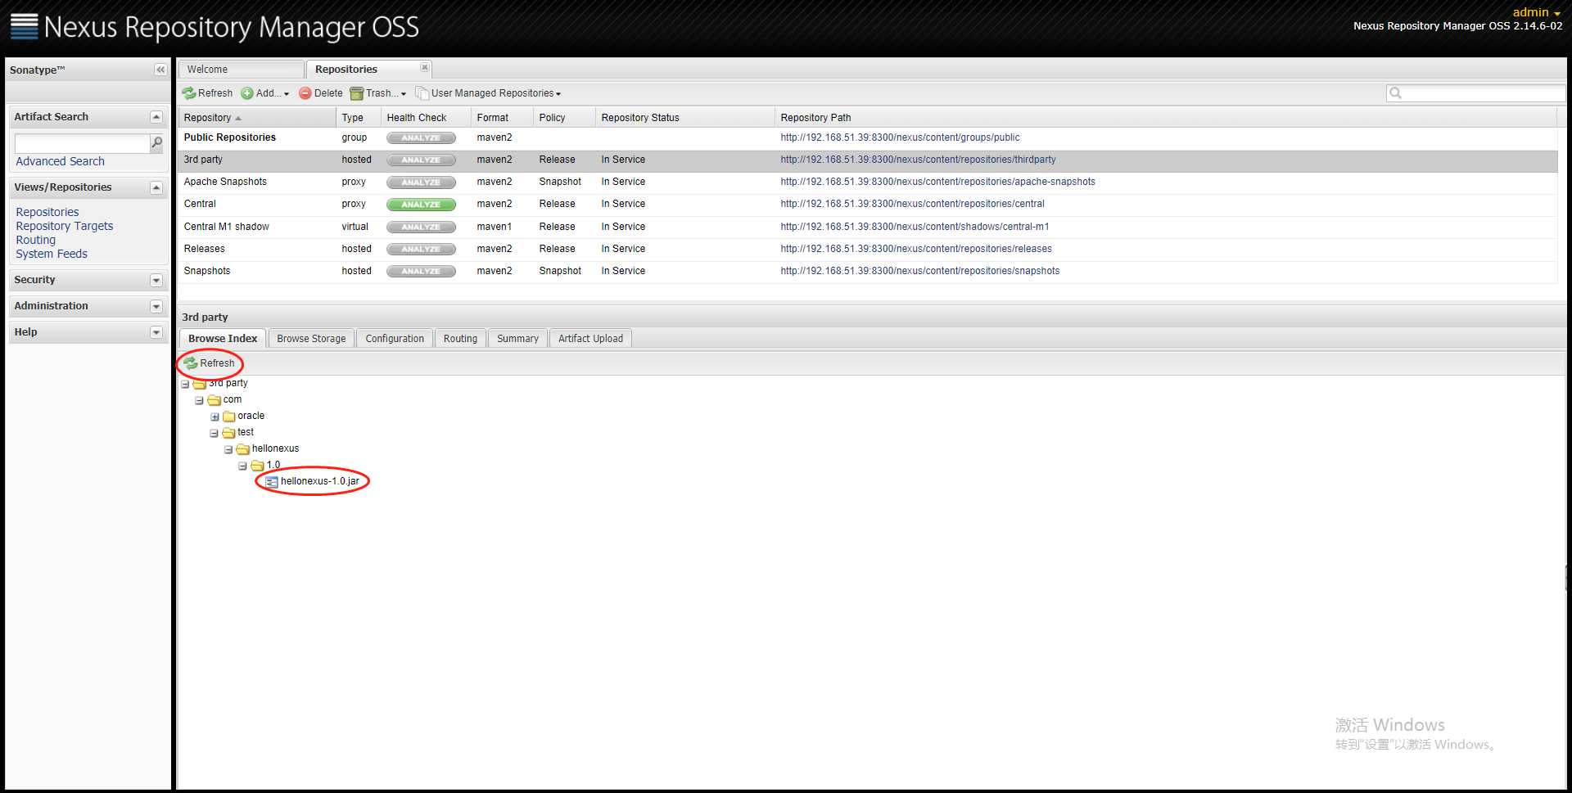Viewport: 1572px width, 793px height.
Task: Click the artifact search magnifier icon
Action: click(x=156, y=142)
